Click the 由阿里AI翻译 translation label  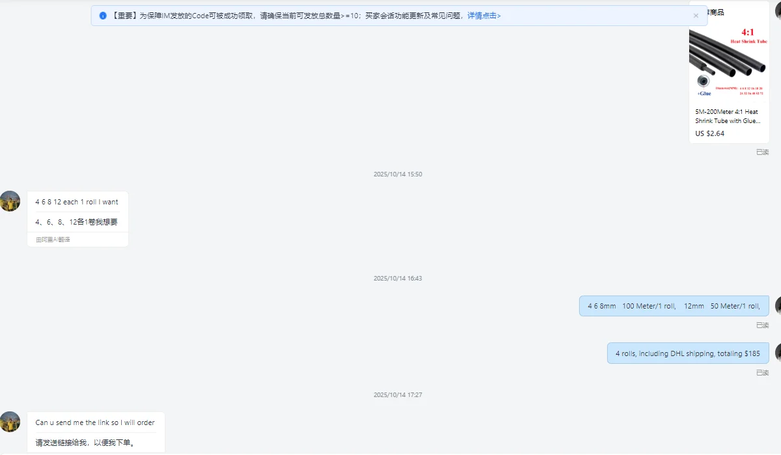(x=53, y=240)
